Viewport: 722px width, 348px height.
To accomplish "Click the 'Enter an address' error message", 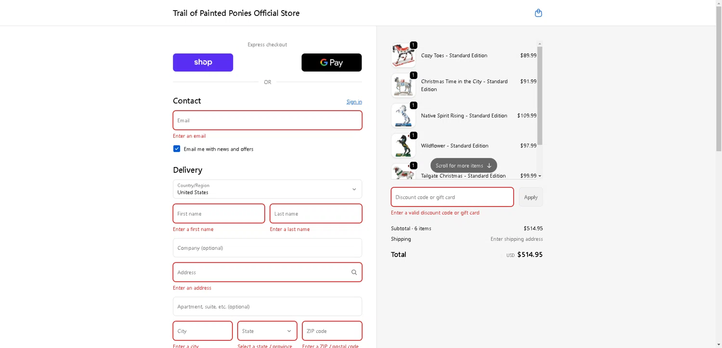I will tap(192, 288).
